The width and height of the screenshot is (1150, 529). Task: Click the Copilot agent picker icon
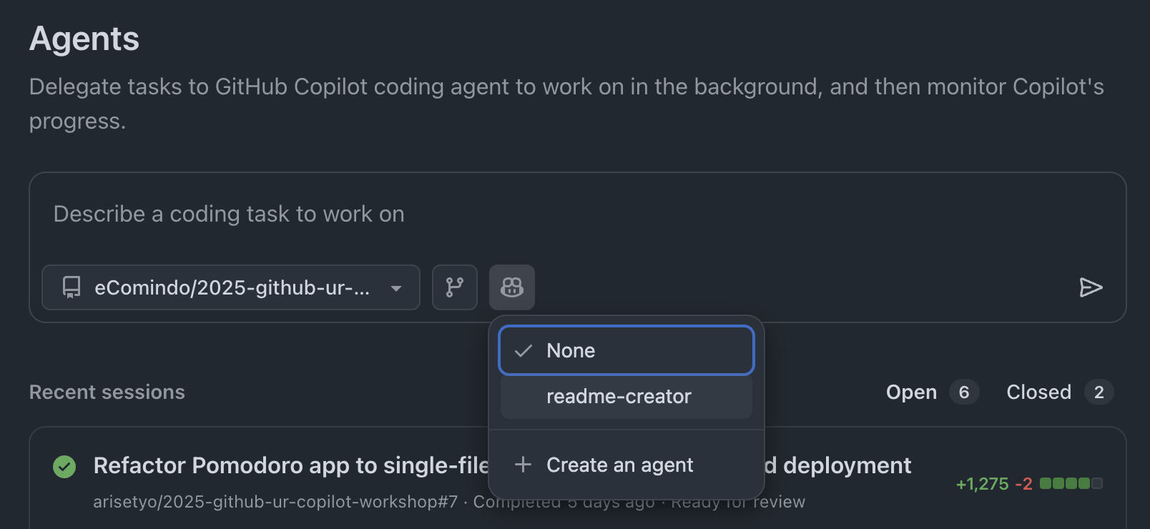tap(512, 287)
